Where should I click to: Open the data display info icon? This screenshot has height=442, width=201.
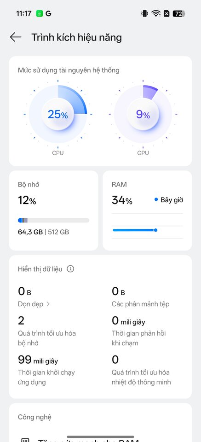(70, 269)
